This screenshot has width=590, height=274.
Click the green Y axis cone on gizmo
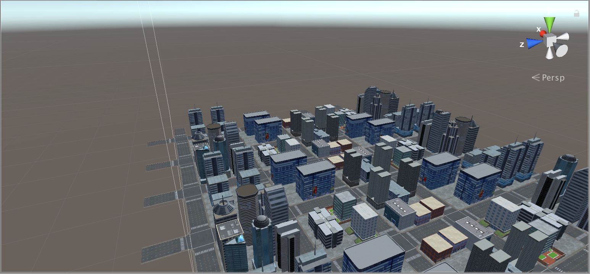550,24
